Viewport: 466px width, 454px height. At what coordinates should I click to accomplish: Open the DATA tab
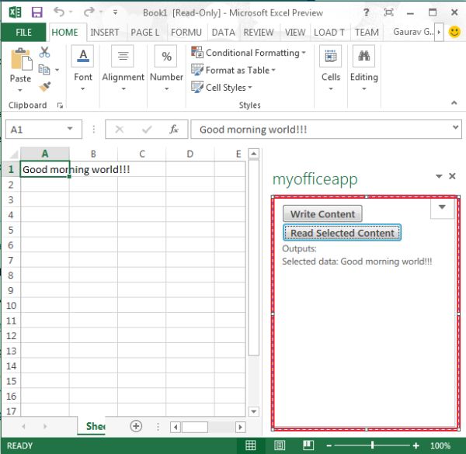[x=223, y=32]
